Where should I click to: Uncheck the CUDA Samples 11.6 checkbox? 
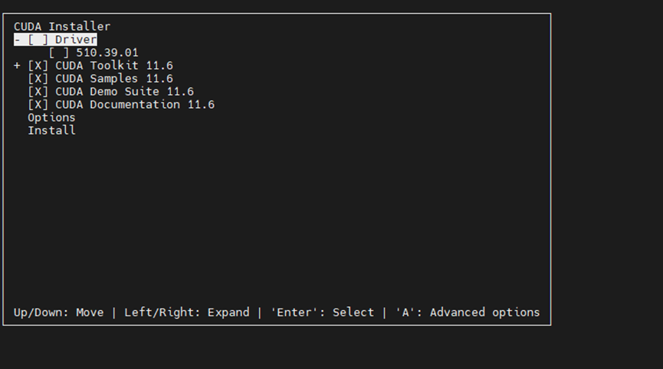38,79
